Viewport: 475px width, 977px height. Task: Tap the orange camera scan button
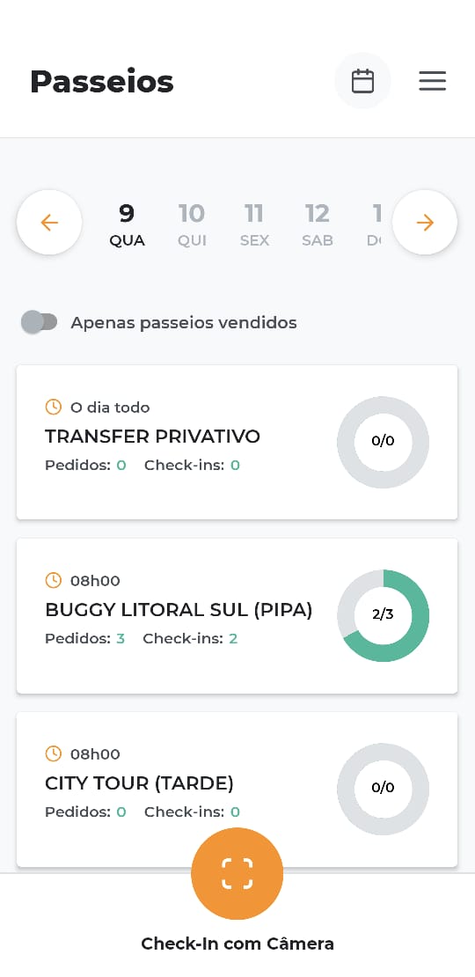pyautogui.click(x=237, y=873)
